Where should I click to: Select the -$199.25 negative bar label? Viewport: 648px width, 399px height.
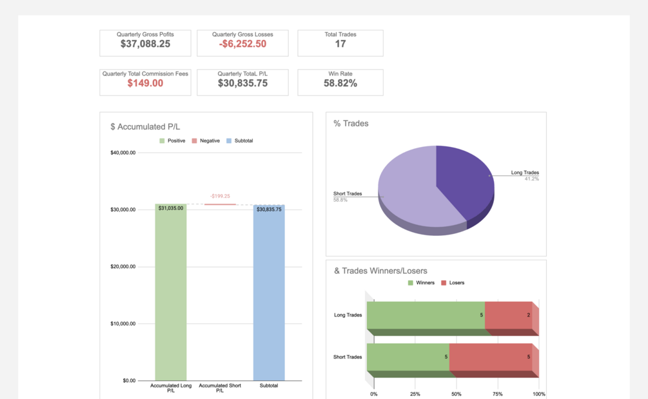(x=220, y=196)
